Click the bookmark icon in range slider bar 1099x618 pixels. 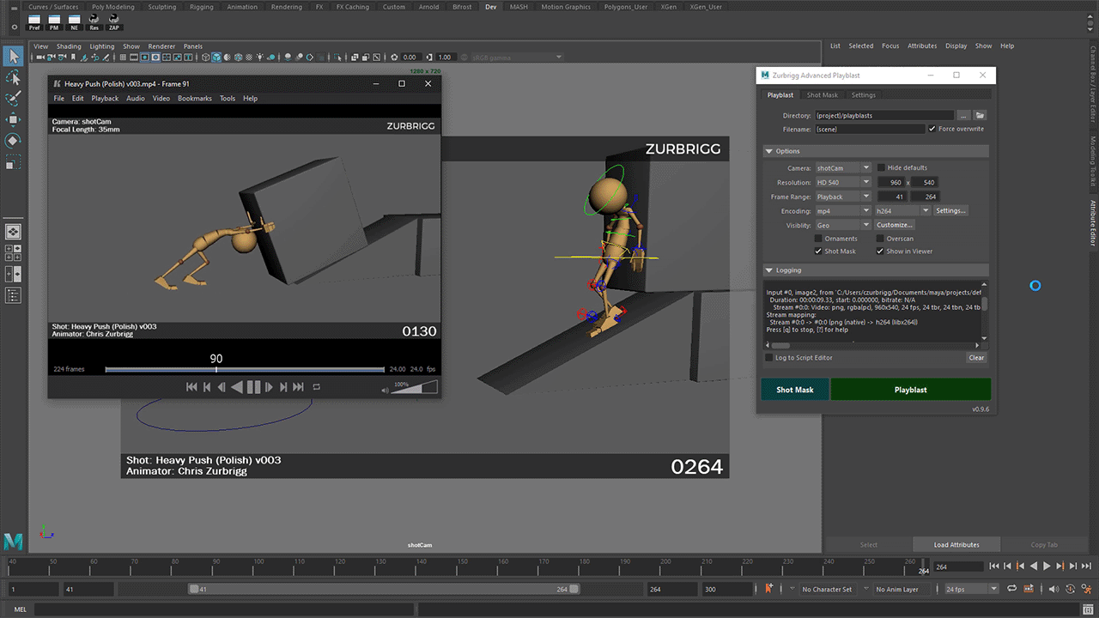coord(769,590)
